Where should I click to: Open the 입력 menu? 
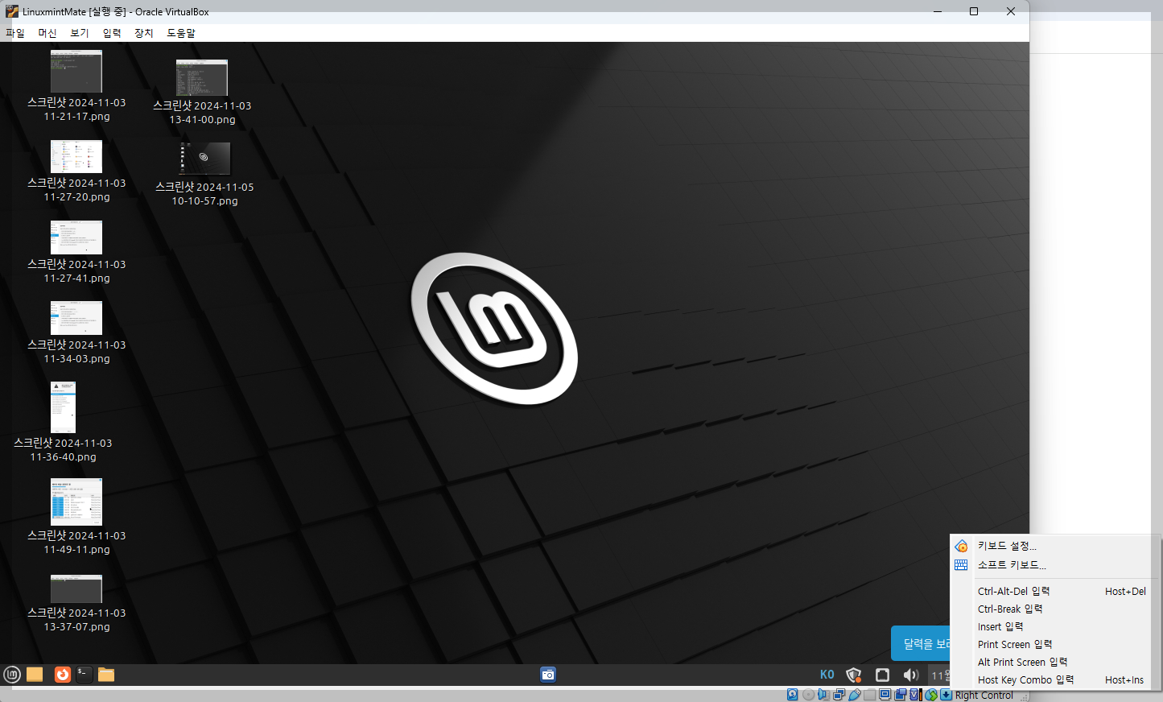click(112, 33)
